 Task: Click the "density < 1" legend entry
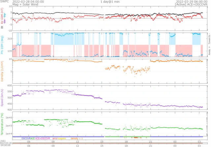(x=77, y=139)
